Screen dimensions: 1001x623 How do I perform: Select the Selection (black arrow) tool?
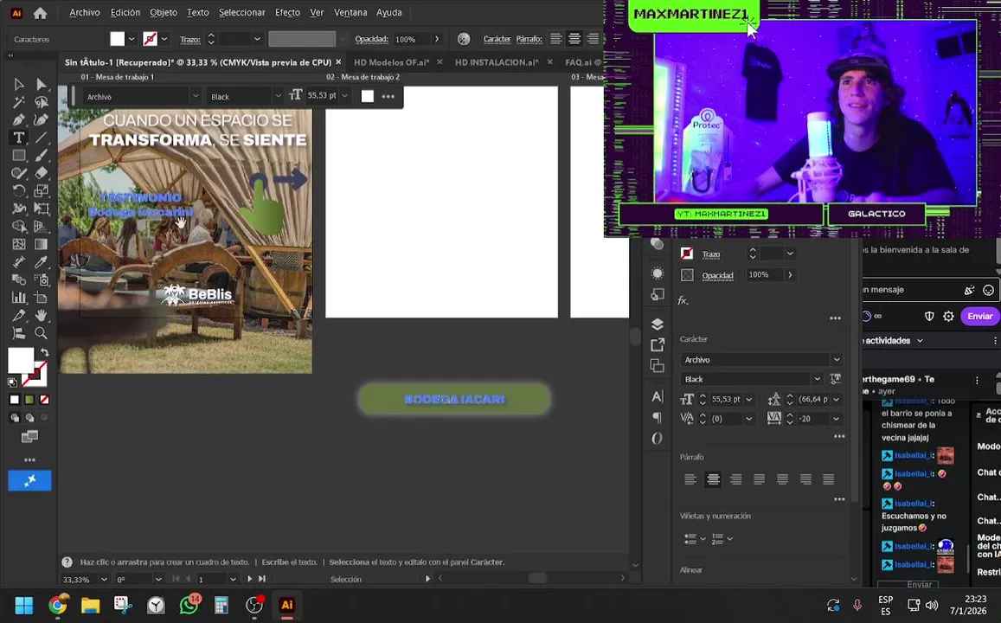point(18,84)
